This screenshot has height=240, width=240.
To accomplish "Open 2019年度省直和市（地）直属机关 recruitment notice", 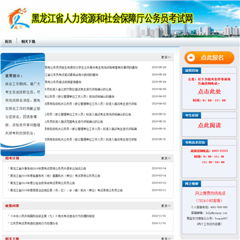I will (55, 176).
